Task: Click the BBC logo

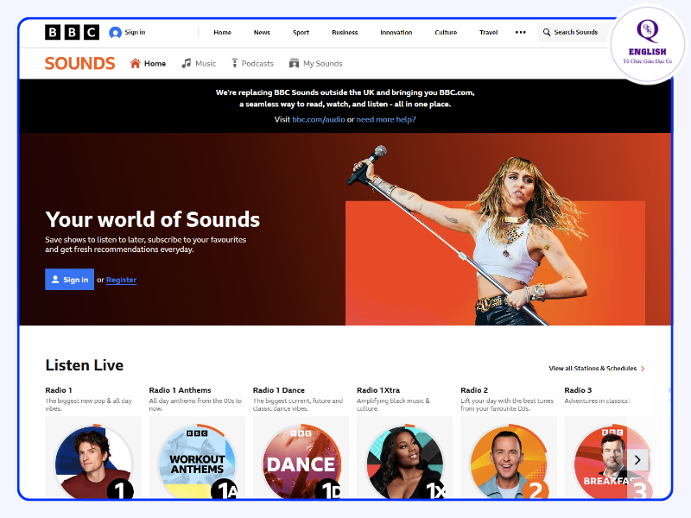Action: click(72, 33)
